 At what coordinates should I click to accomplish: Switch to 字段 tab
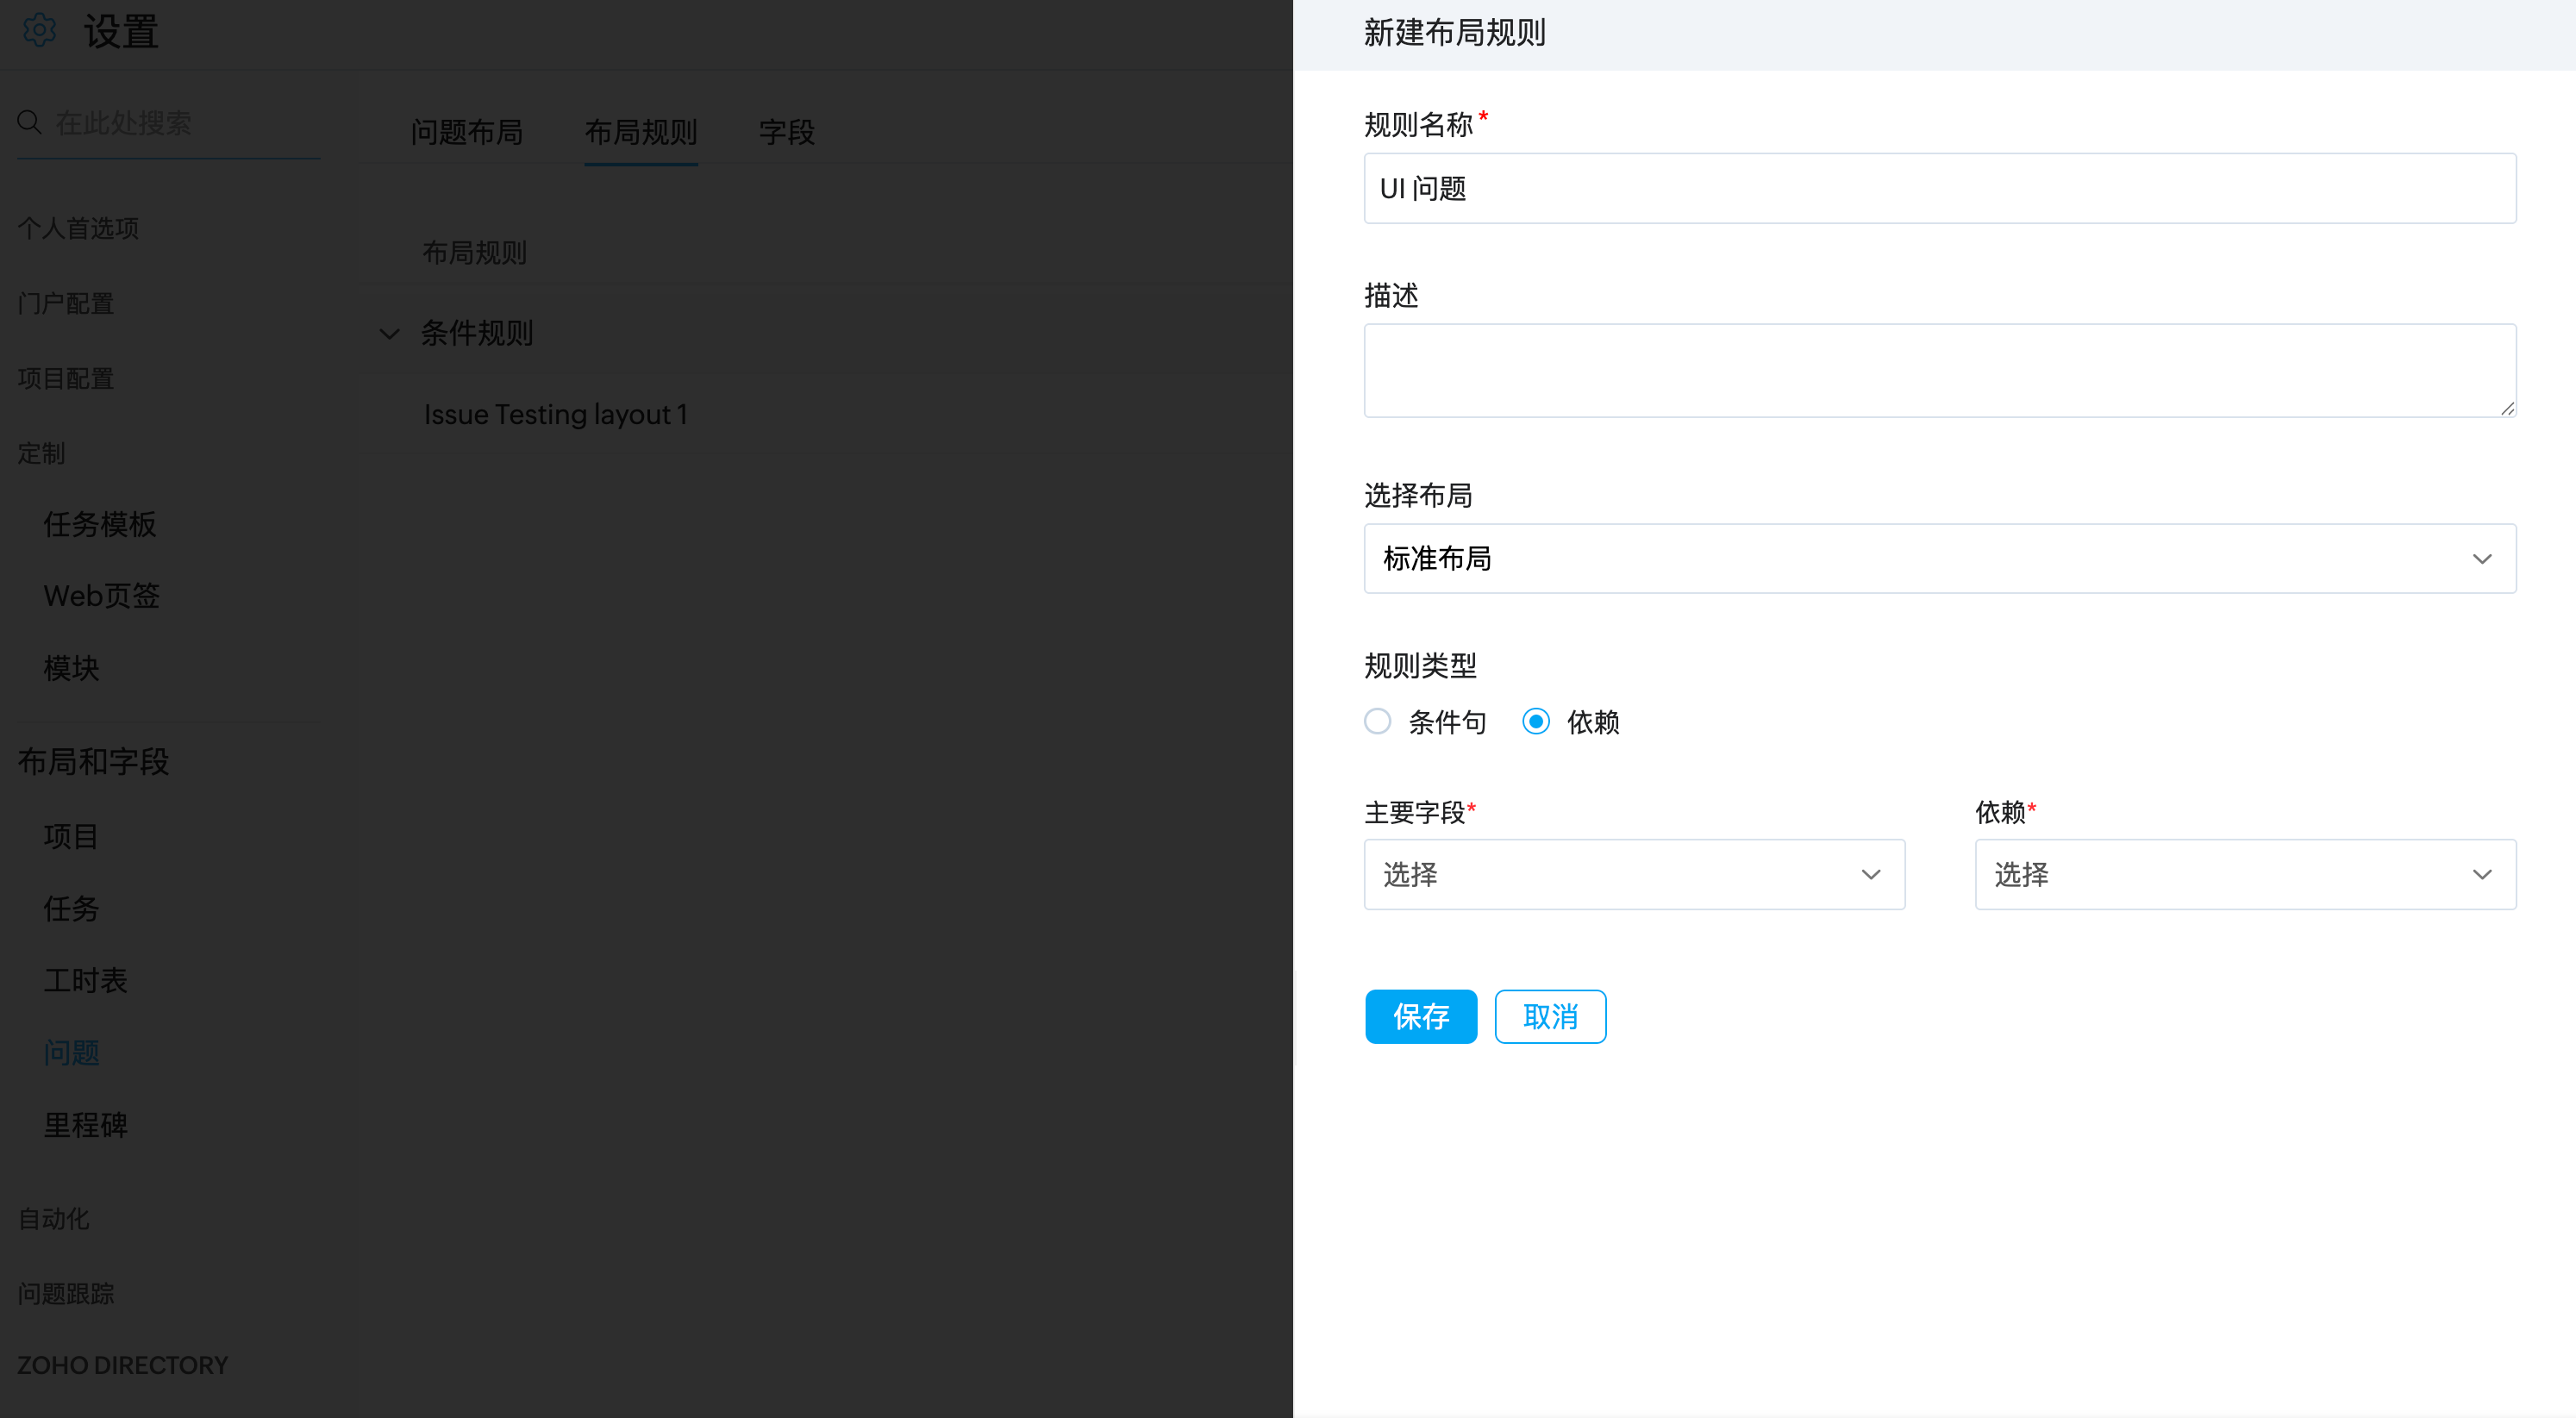click(x=787, y=132)
